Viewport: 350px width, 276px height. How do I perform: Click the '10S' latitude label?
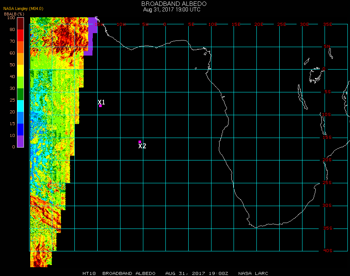(326, 114)
